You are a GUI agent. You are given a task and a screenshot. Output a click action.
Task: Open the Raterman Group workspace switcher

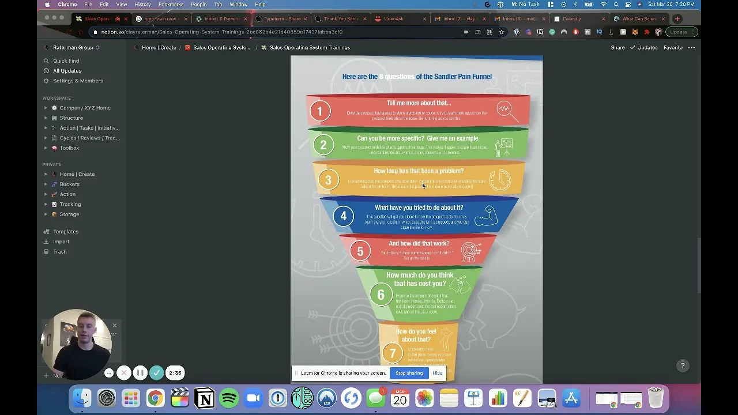coord(76,47)
